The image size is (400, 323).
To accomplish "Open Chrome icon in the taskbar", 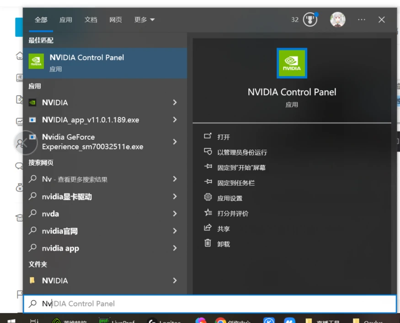I will coord(220,320).
